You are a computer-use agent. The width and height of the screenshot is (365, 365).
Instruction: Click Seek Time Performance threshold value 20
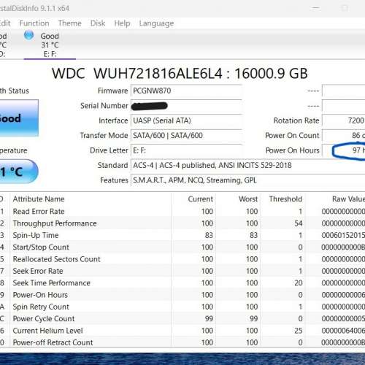[x=299, y=283]
